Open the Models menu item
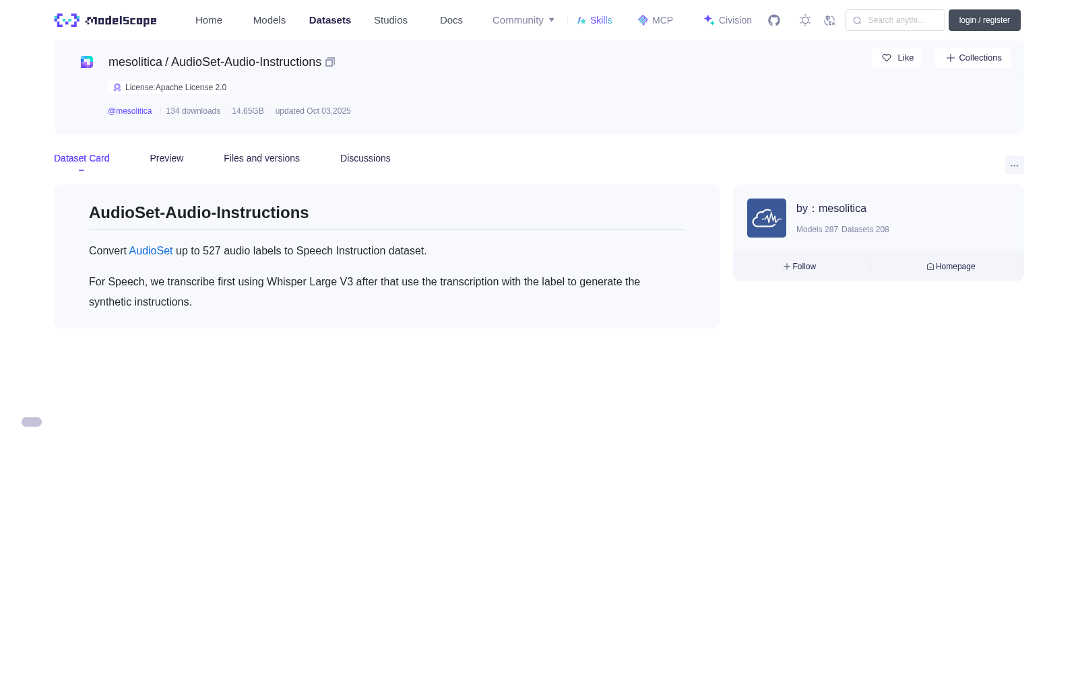 coord(269,20)
